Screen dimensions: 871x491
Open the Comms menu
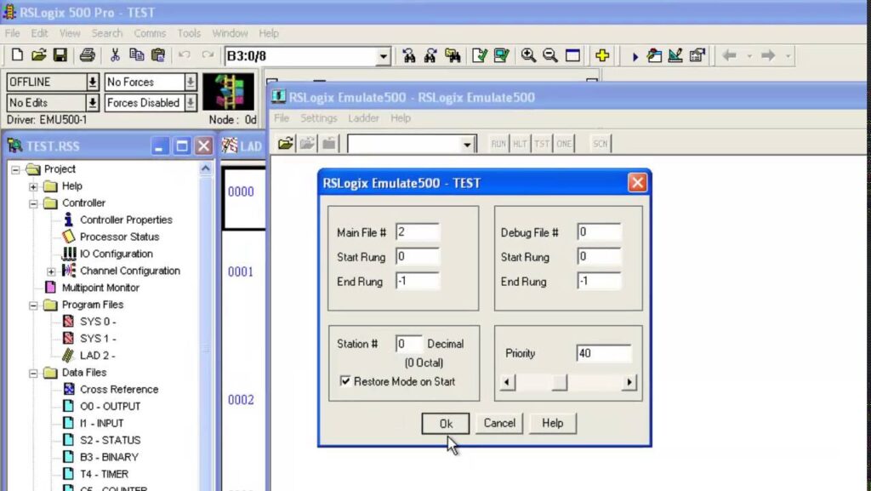click(x=150, y=33)
